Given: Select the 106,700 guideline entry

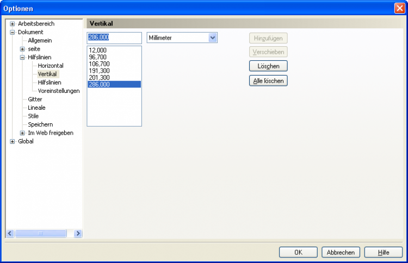Looking at the screenshot, I should pyautogui.click(x=99, y=64).
